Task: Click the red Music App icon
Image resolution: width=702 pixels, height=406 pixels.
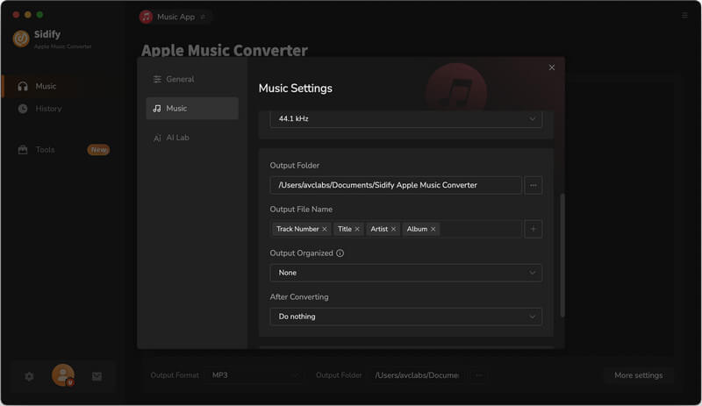Action: (x=146, y=17)
